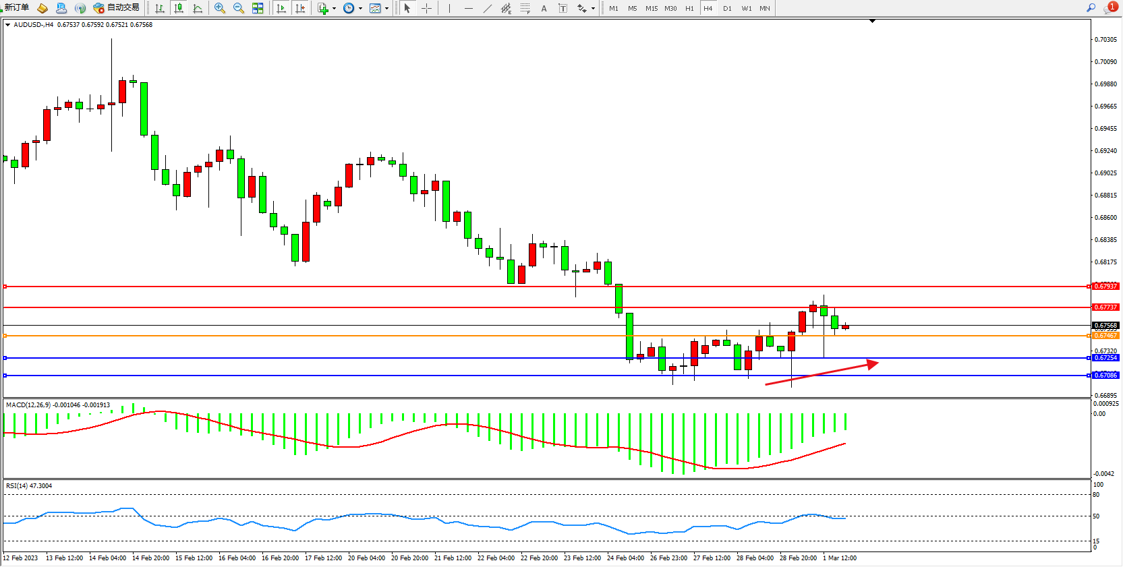Expand the chart templates dropdown arrow
This screenshot has width=1123, height=567.
click(x=386, y=9)
